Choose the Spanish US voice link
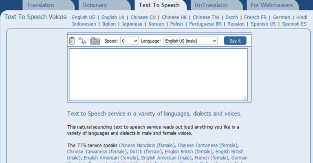 pyautogui.click(x=263, y=24)
